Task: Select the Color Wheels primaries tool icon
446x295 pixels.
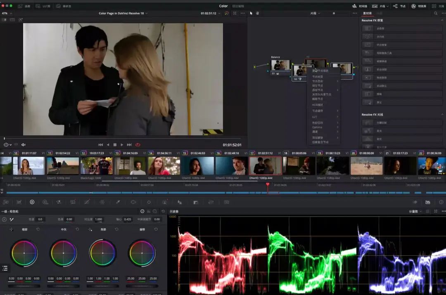Action: (32, 202)
